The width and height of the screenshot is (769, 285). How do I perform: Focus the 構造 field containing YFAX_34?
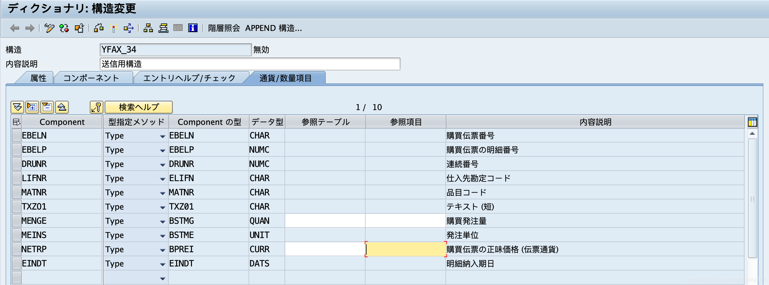coord(176,50)
